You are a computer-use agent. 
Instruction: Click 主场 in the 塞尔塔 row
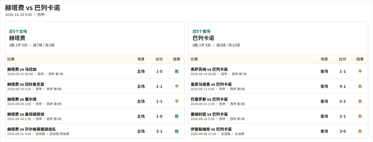coord(141,101)
